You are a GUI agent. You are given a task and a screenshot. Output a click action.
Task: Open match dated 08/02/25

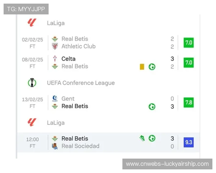pyautogui.click(x=32, y=63)
